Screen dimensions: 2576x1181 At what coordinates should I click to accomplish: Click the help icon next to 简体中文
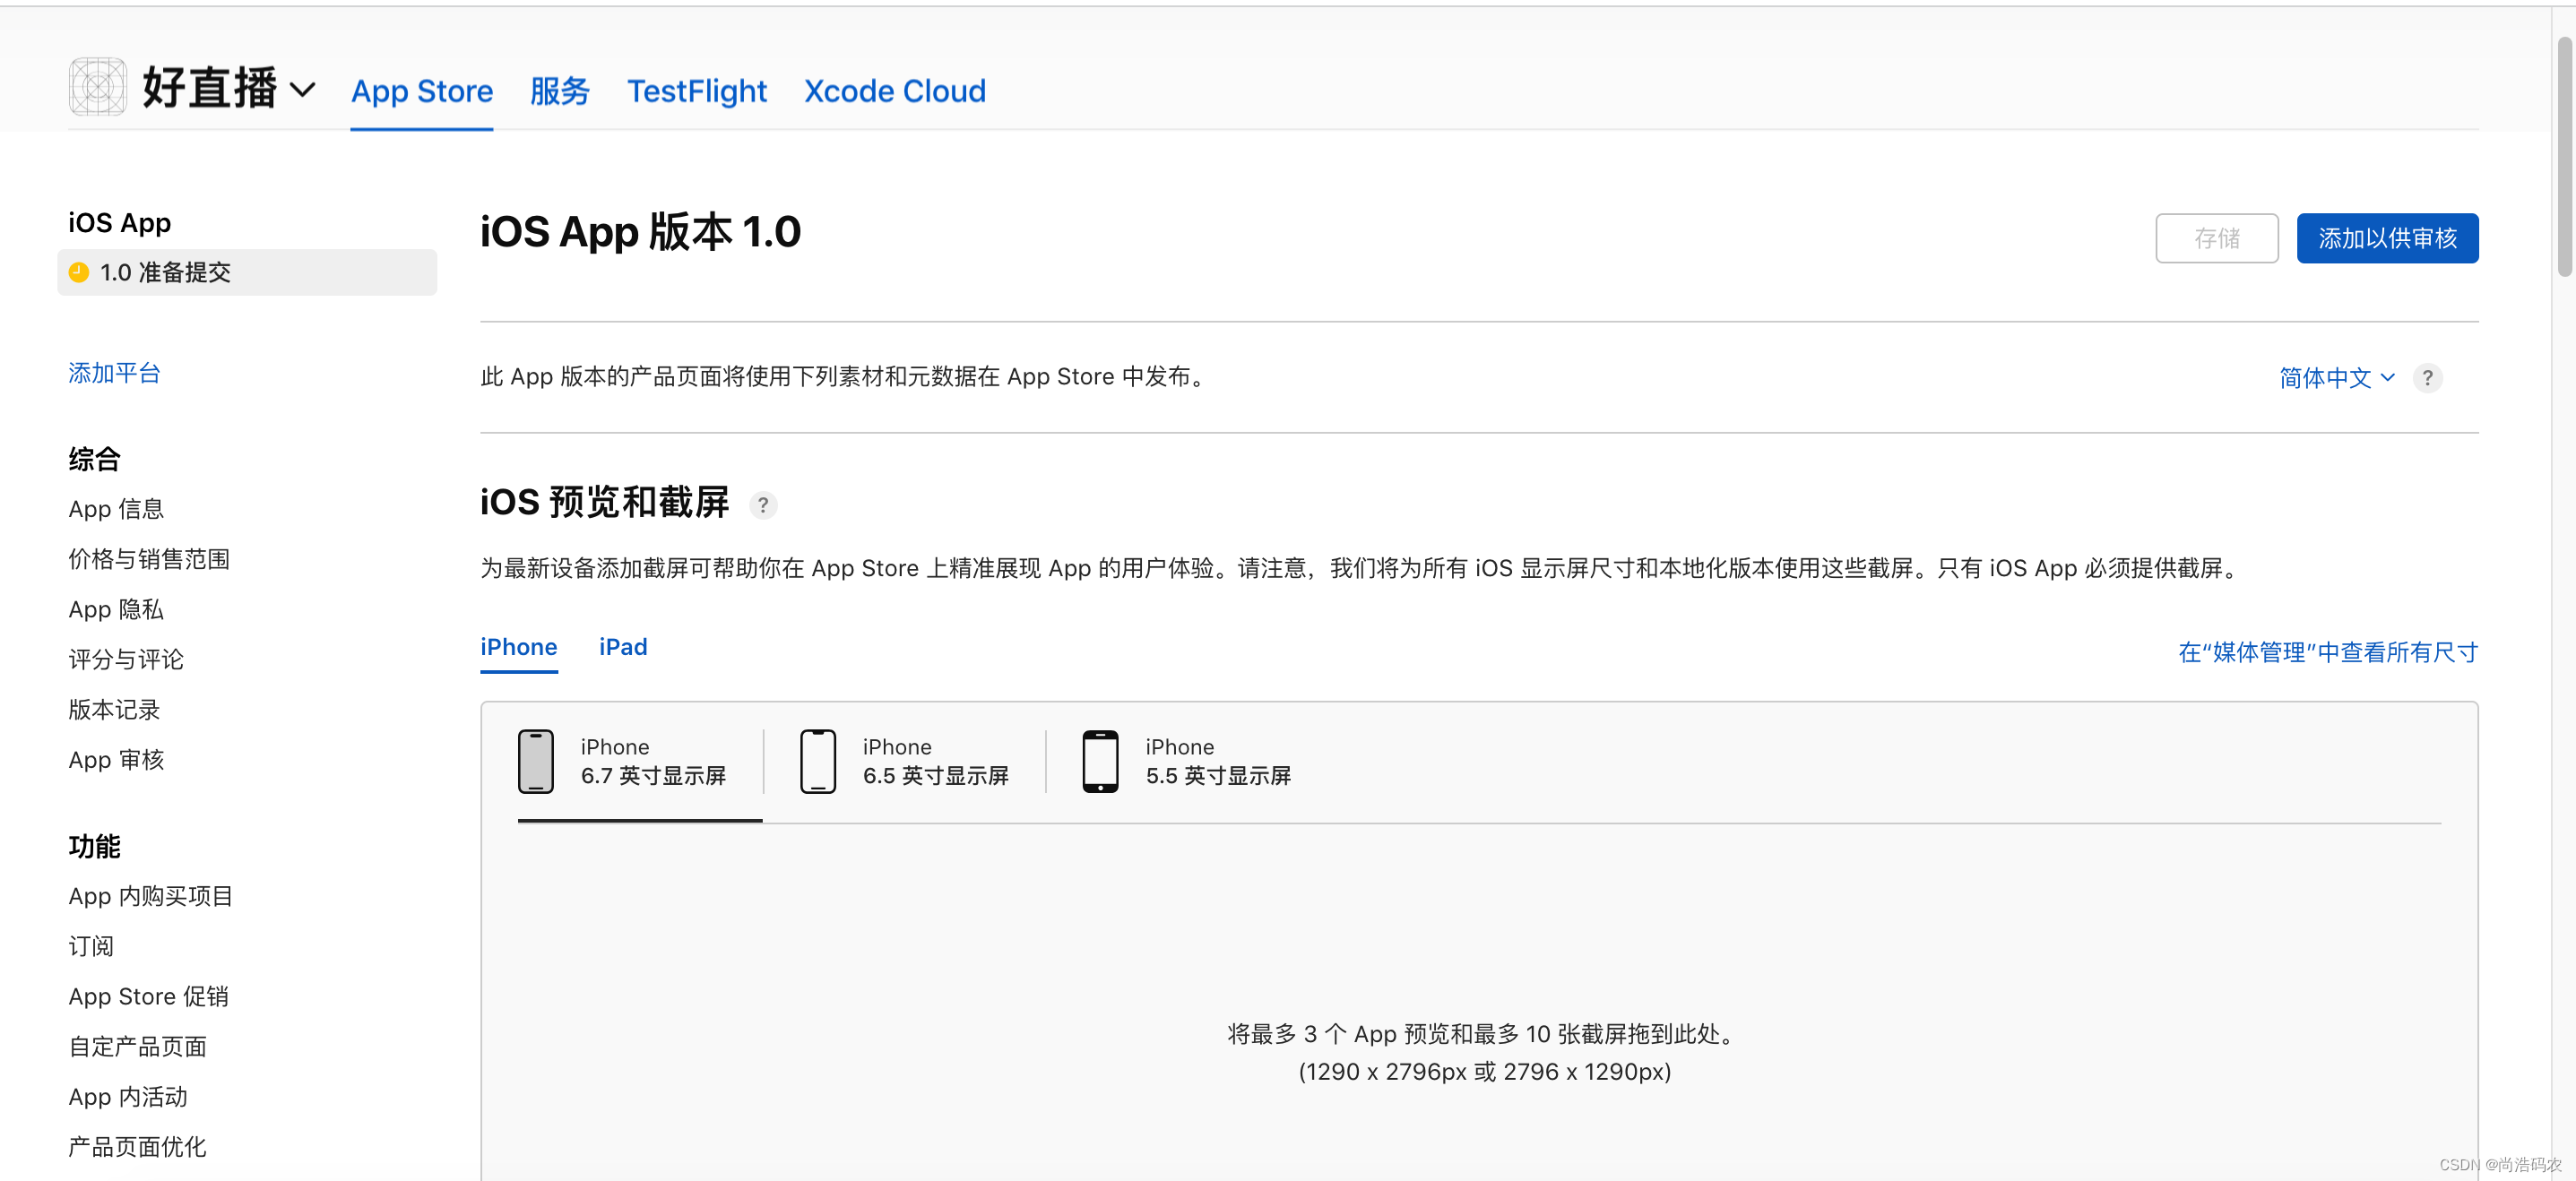tap(2428, 378)
